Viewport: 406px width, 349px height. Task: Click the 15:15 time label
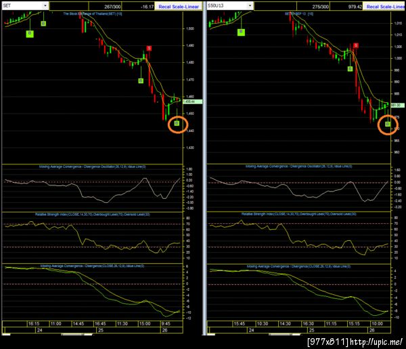[354, 323]
